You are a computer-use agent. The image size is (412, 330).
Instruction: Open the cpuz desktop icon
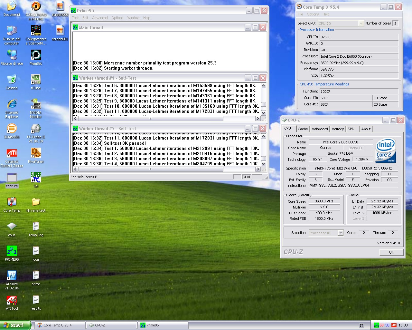12,229
